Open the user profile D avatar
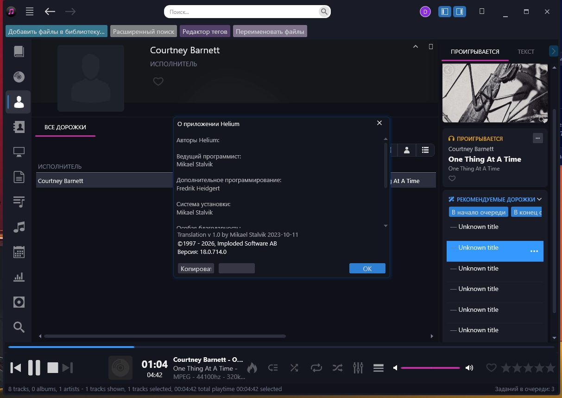 (425, 12)
